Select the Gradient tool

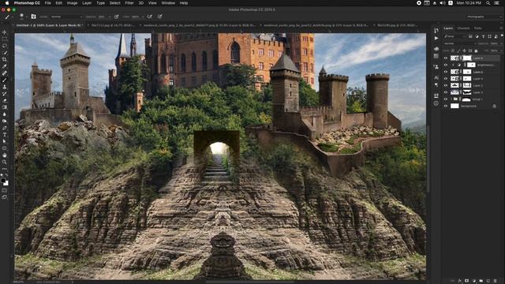point(5,107)
